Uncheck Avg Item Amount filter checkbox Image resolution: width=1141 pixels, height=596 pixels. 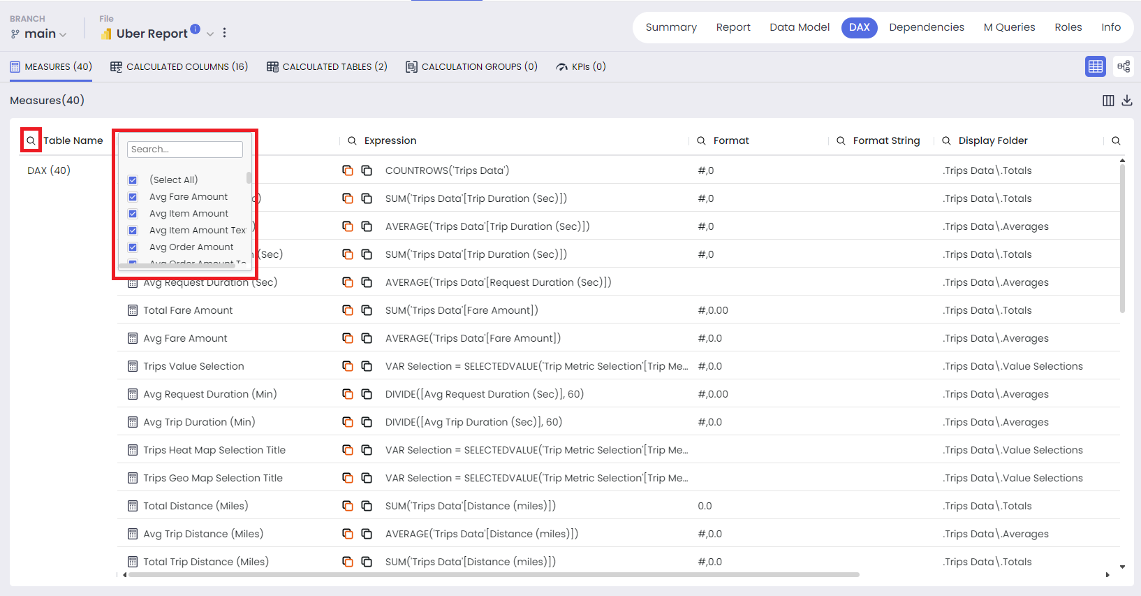coord(133,214)
